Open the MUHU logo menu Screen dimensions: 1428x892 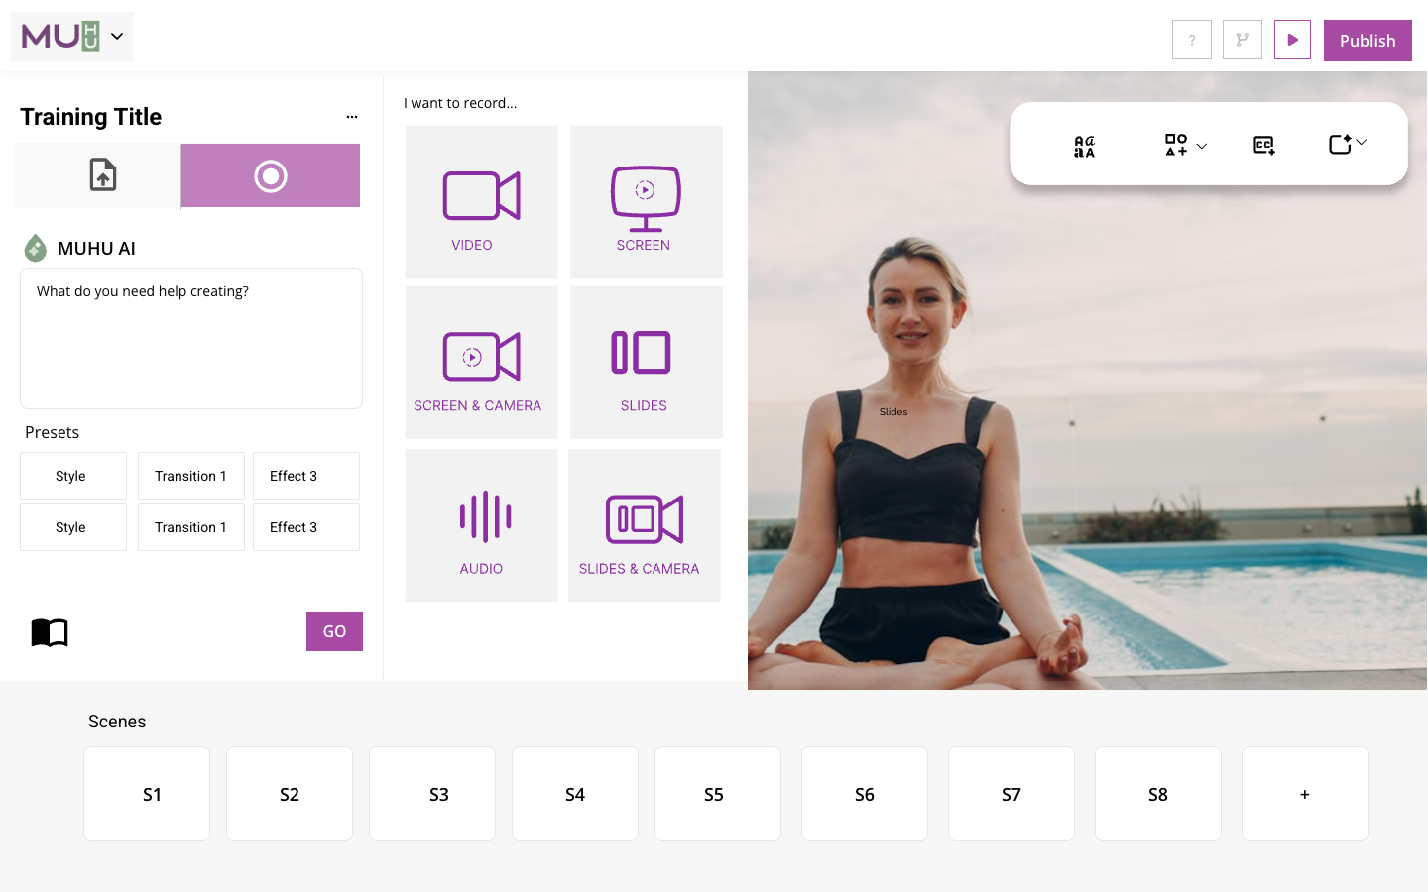click(x=72, y=37)
